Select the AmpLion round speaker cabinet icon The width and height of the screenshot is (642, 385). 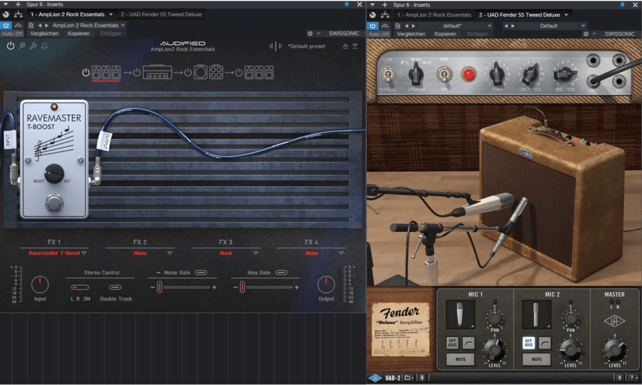[200, 73]
